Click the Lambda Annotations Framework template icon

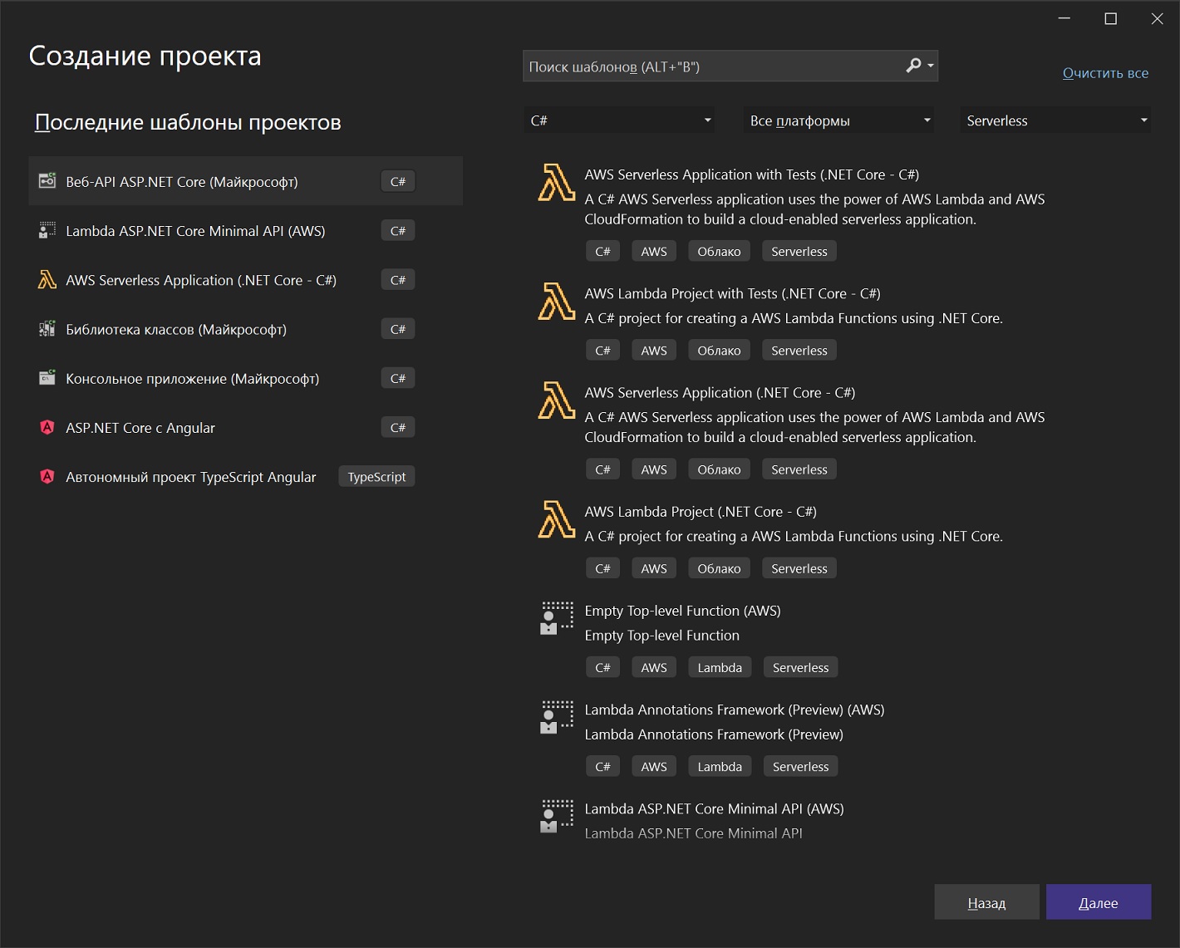[557, 717]
